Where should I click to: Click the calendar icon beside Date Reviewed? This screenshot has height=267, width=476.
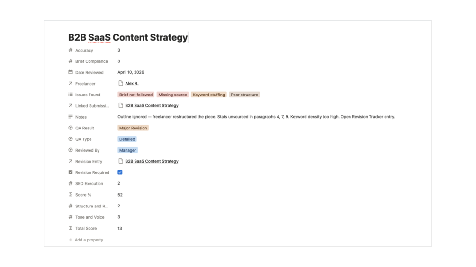71,72
